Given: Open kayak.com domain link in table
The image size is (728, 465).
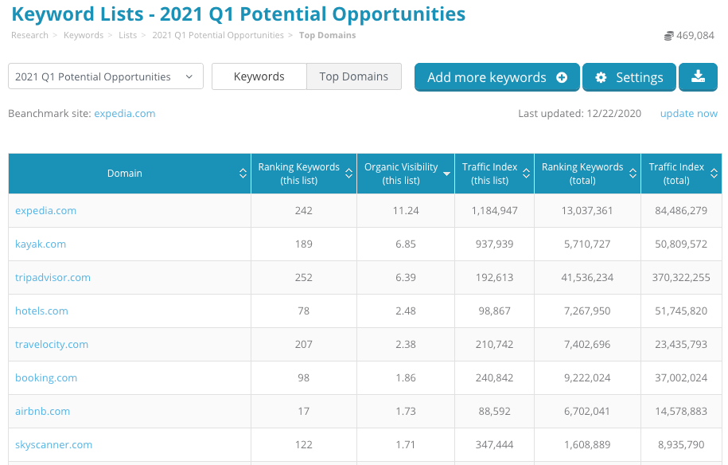Looking at the screenshot, I should click(41, 244).
